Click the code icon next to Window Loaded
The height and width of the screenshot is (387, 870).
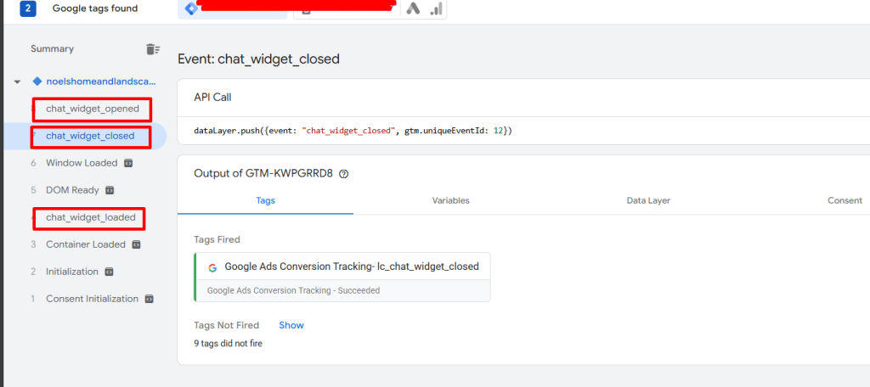[128, 163]
